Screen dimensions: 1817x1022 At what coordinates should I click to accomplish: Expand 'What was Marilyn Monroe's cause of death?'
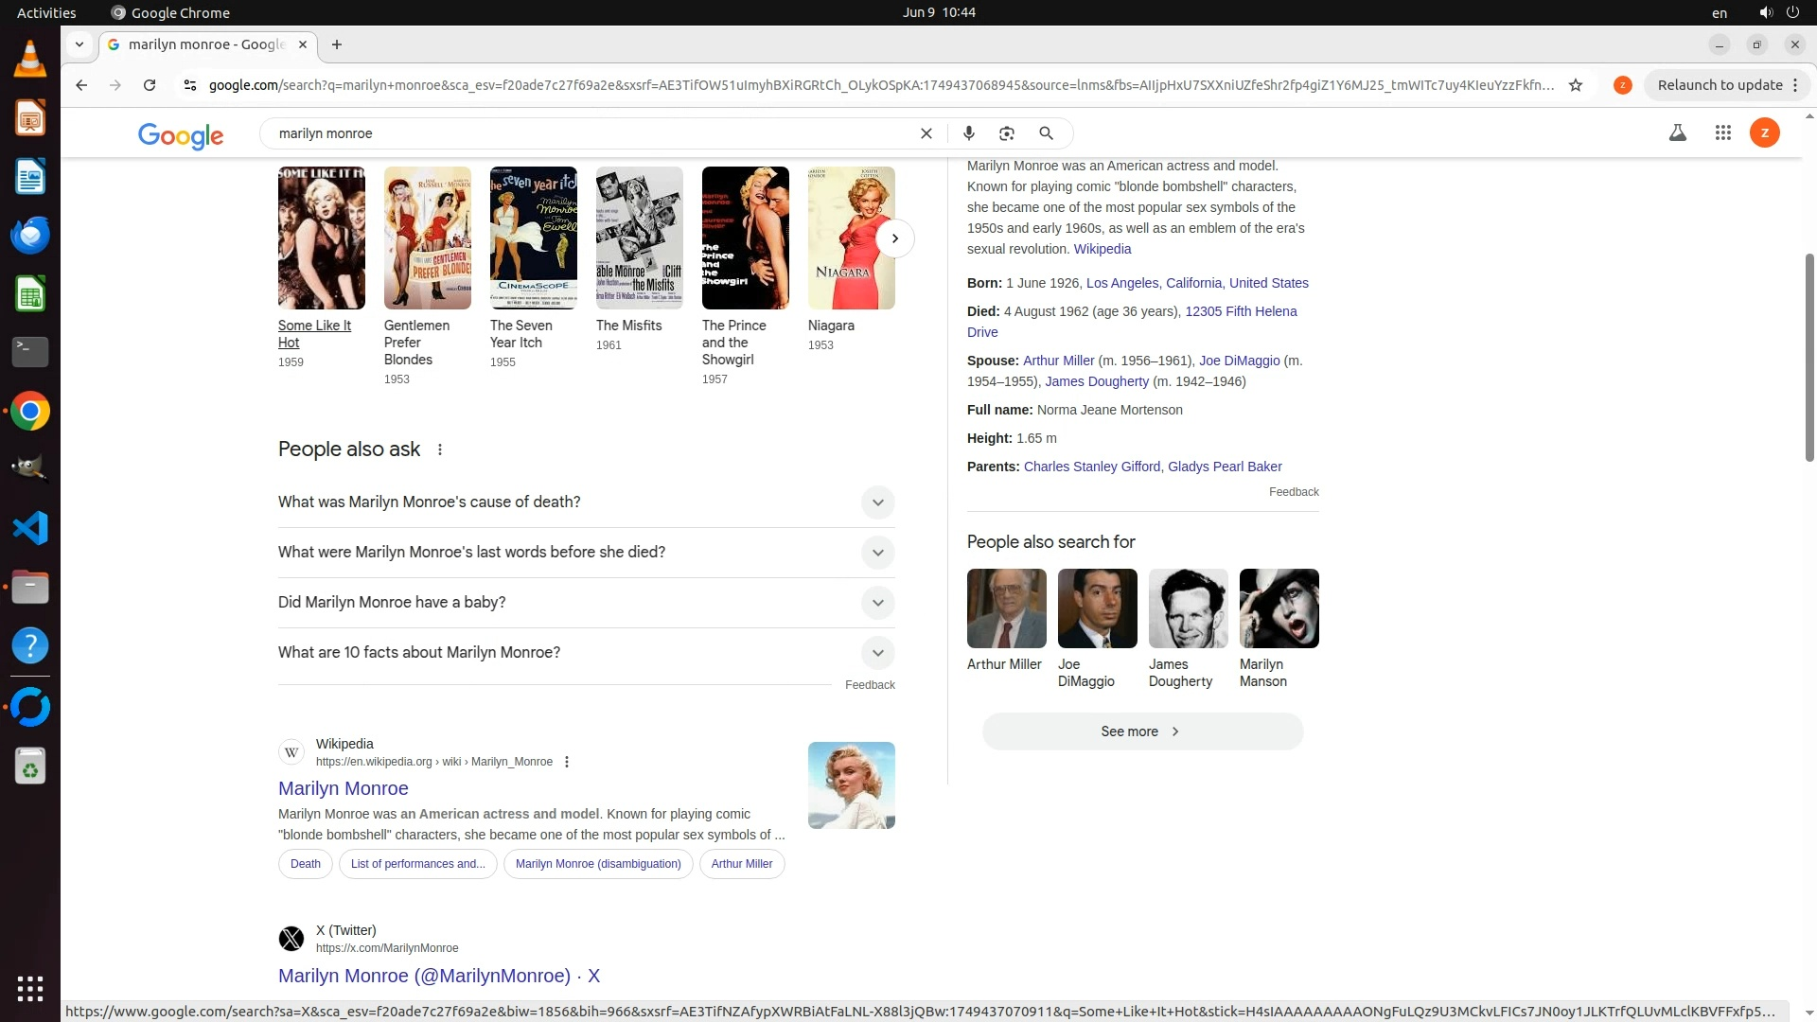877,502
